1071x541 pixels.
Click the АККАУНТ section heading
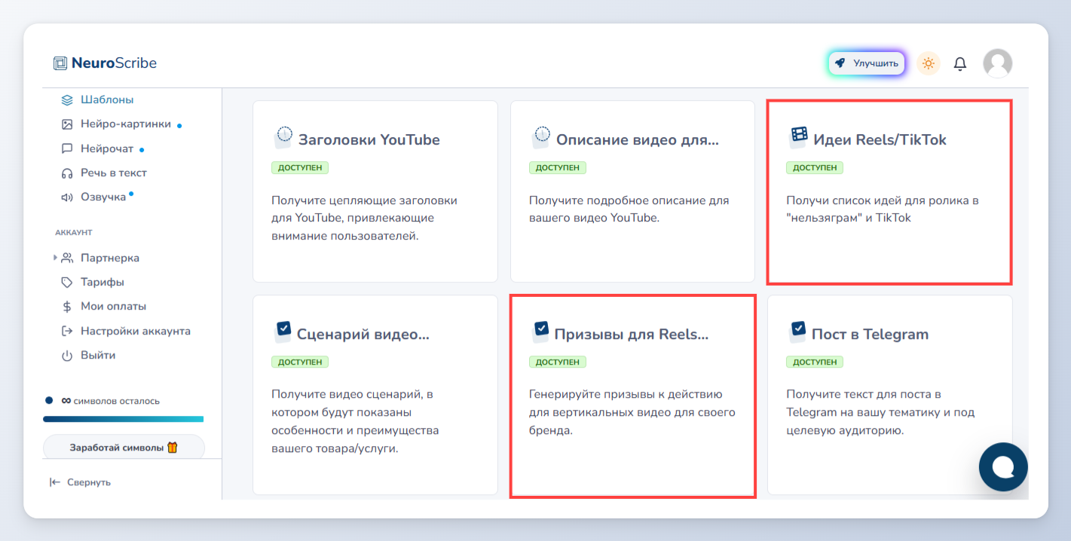pyautogui.click(x=74, y=233)
